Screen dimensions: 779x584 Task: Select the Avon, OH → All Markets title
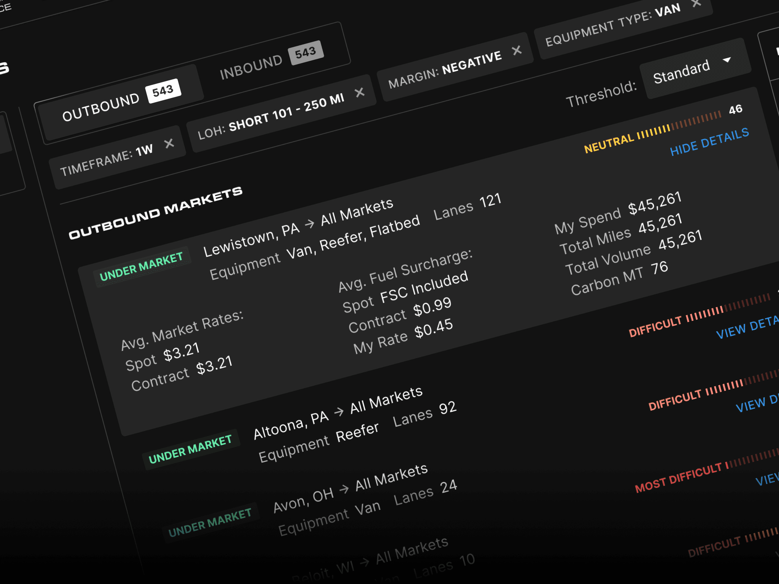(x=350, y=488)
